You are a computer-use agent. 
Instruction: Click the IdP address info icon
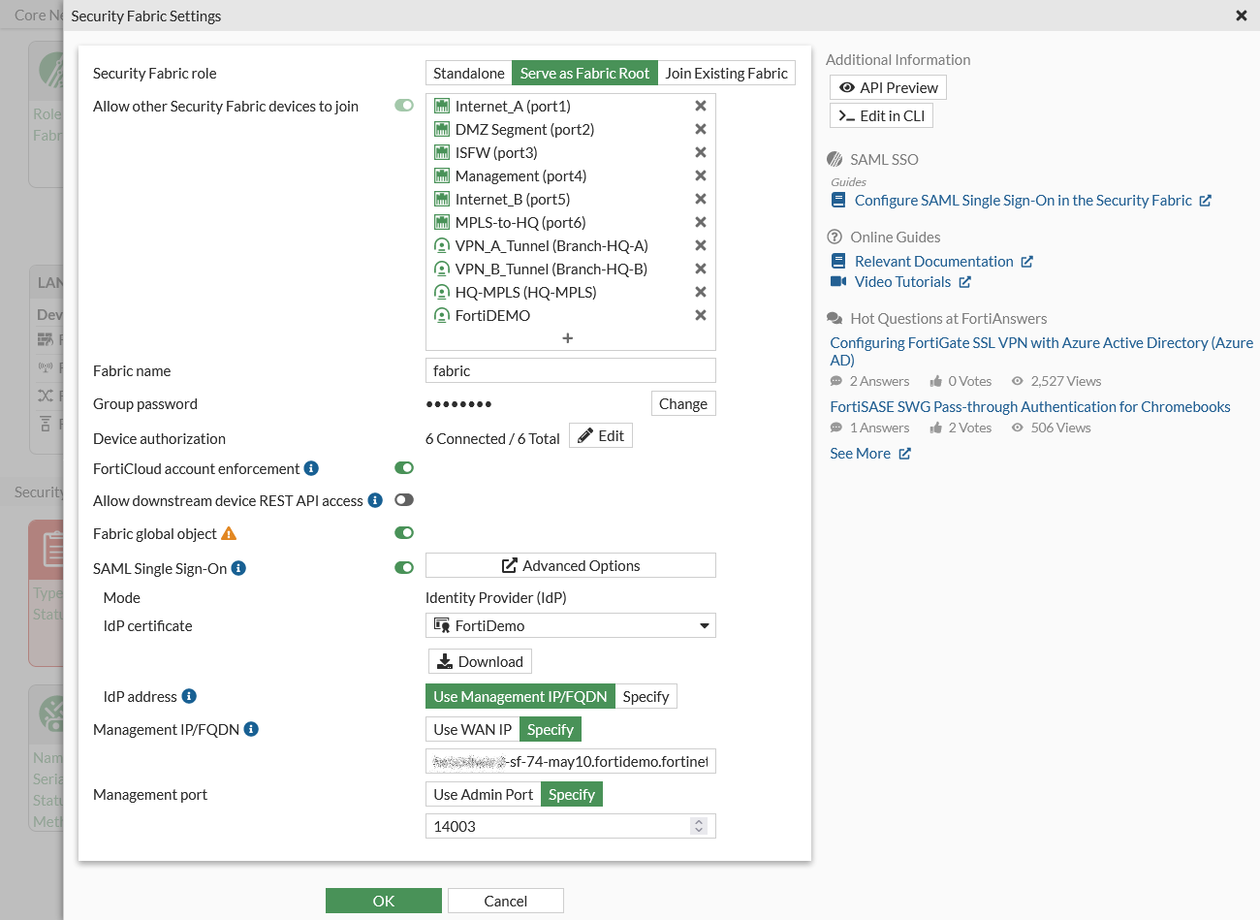tap(189, 696)
